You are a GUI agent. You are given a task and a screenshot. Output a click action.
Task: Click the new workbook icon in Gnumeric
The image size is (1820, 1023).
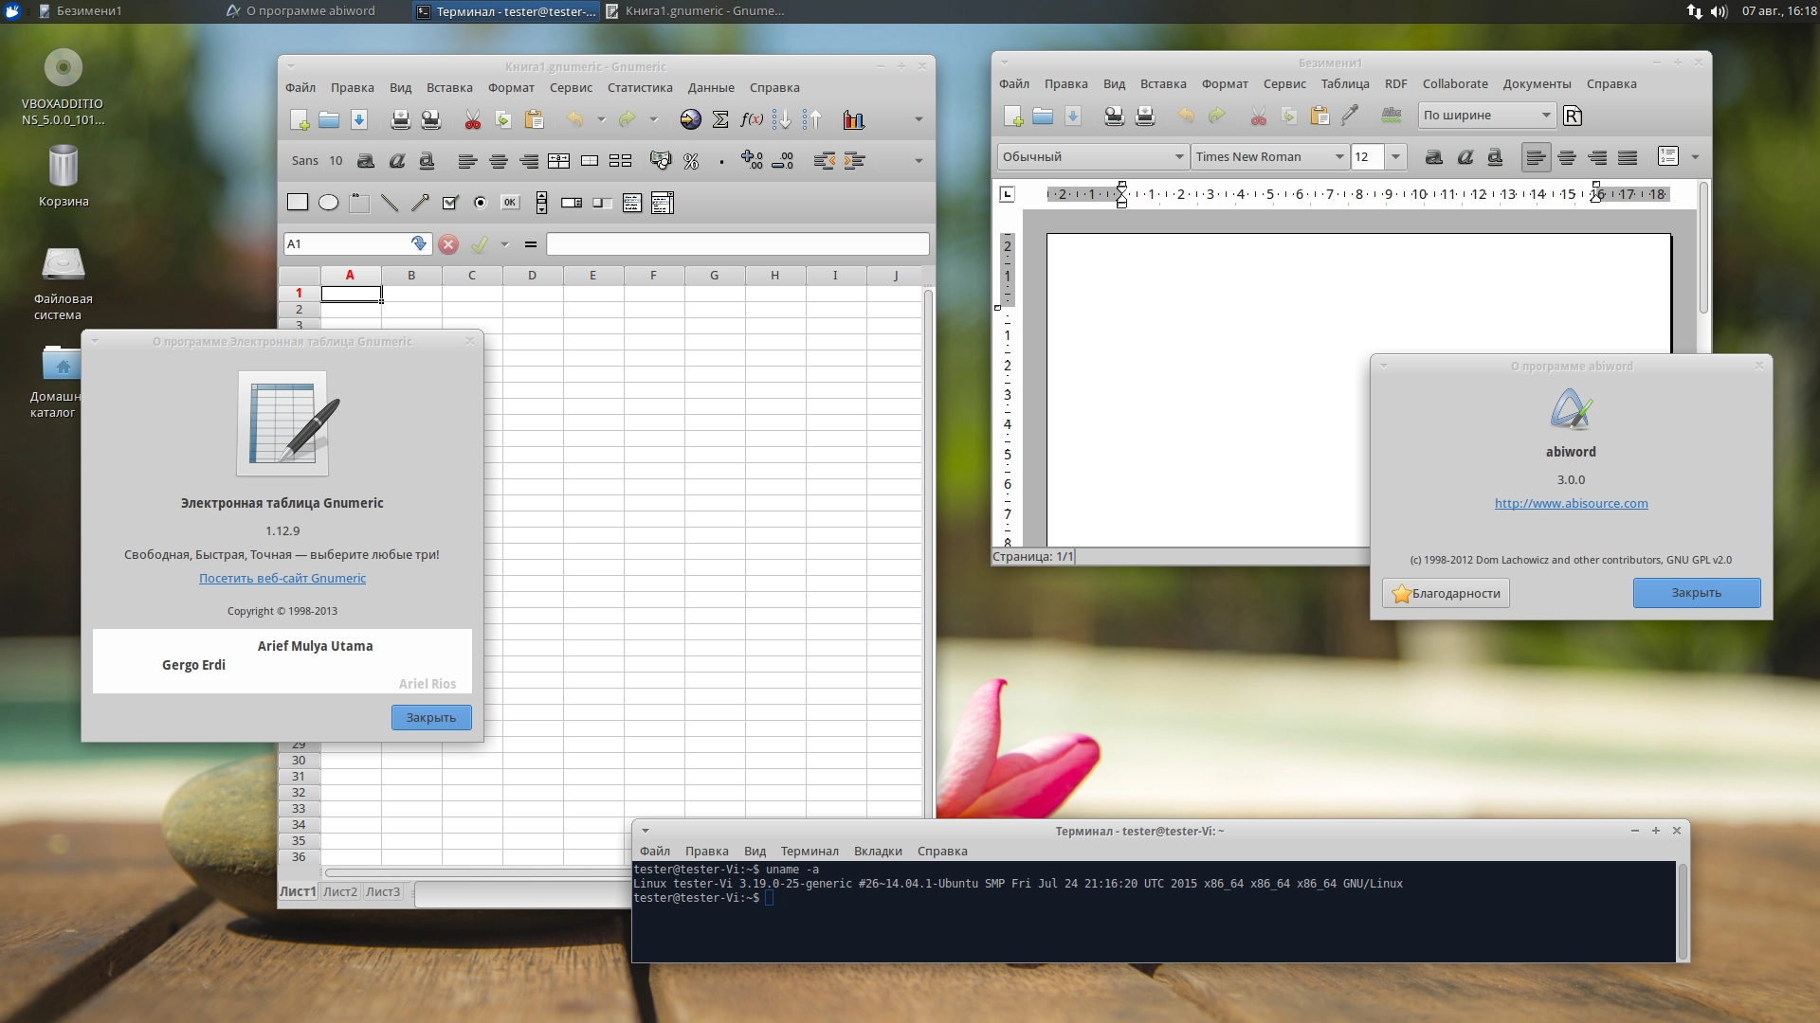pos(299,119)
